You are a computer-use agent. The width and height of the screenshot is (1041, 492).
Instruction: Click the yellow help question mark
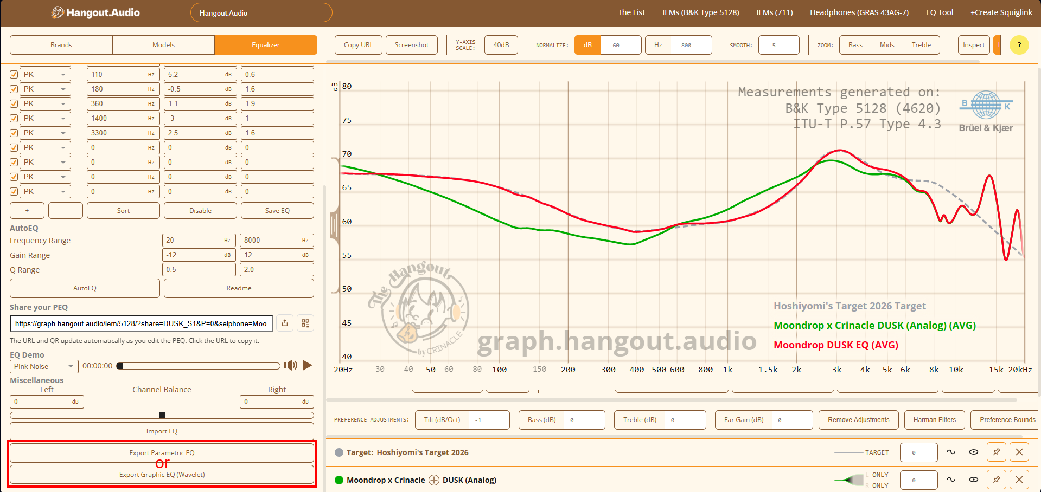pos(1019,45)
